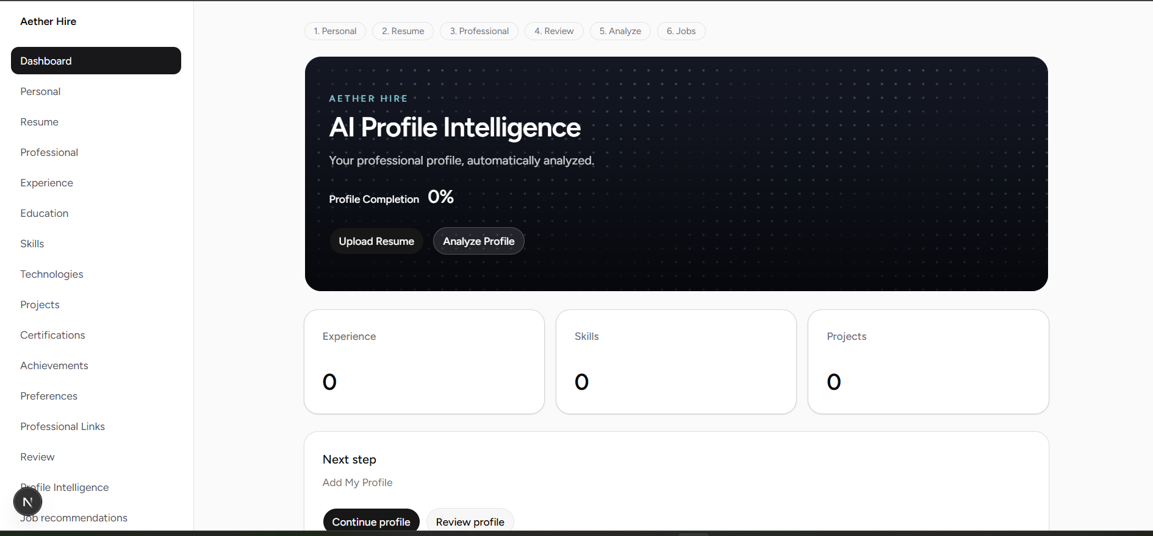Open the 6. Jobs step
The image size is (1153, 536).
coord(681,31)
